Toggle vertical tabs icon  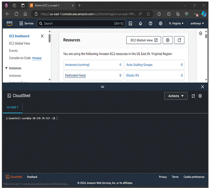23,5
